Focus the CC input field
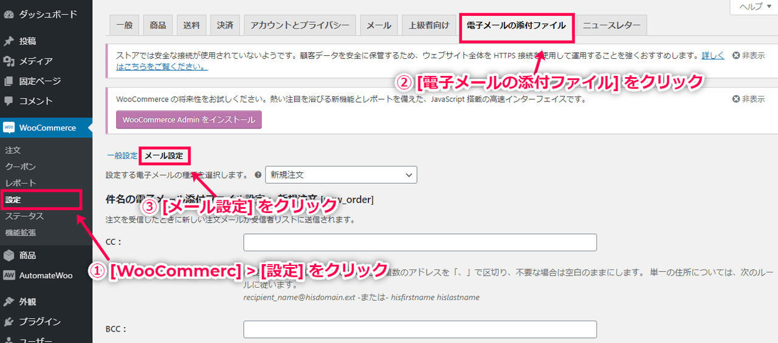The width and height of the screenshot is (778, 343). (420, 242)
